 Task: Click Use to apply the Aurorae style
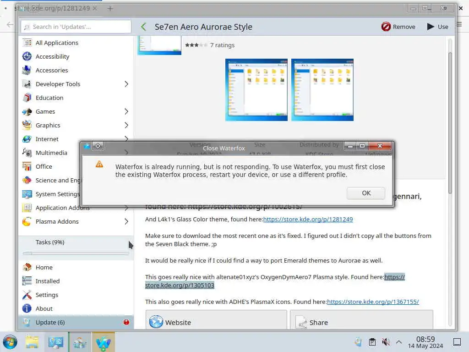click(x=437, y=27)
